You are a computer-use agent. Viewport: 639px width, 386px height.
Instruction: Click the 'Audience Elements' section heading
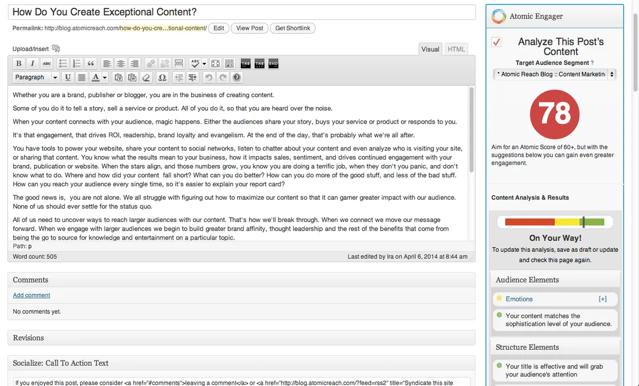pyautogui.click(x=527, y=280)
